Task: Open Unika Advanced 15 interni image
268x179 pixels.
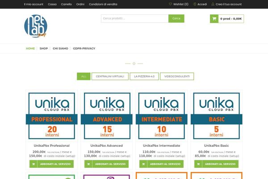Action: coord(107,116)
